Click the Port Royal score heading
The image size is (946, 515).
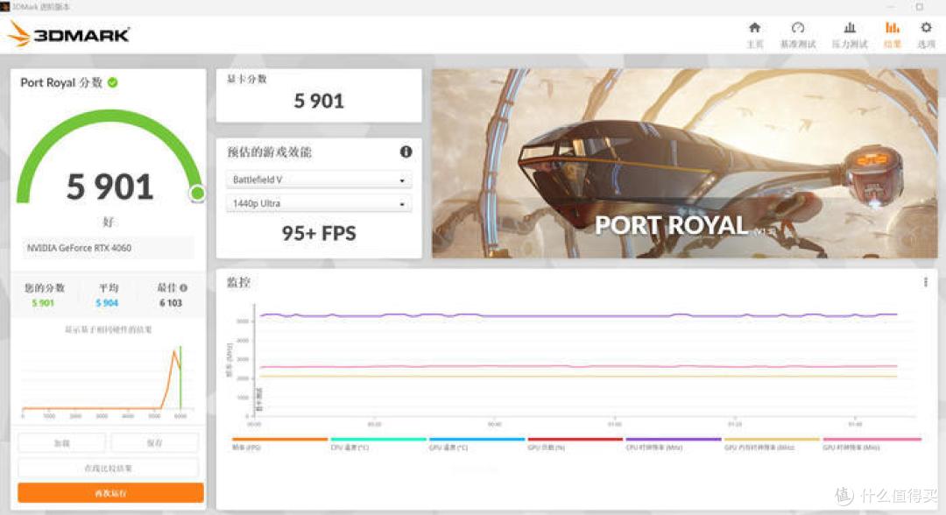pyautogui.click(x=61, y=82)
